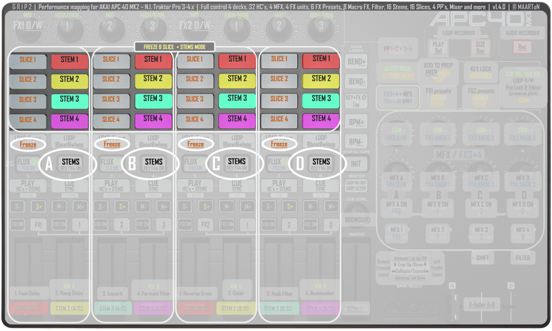This screenshot has height=331, width=552.
Task: Decrease tempo with the BPM- button
Action: coord(356,142)
